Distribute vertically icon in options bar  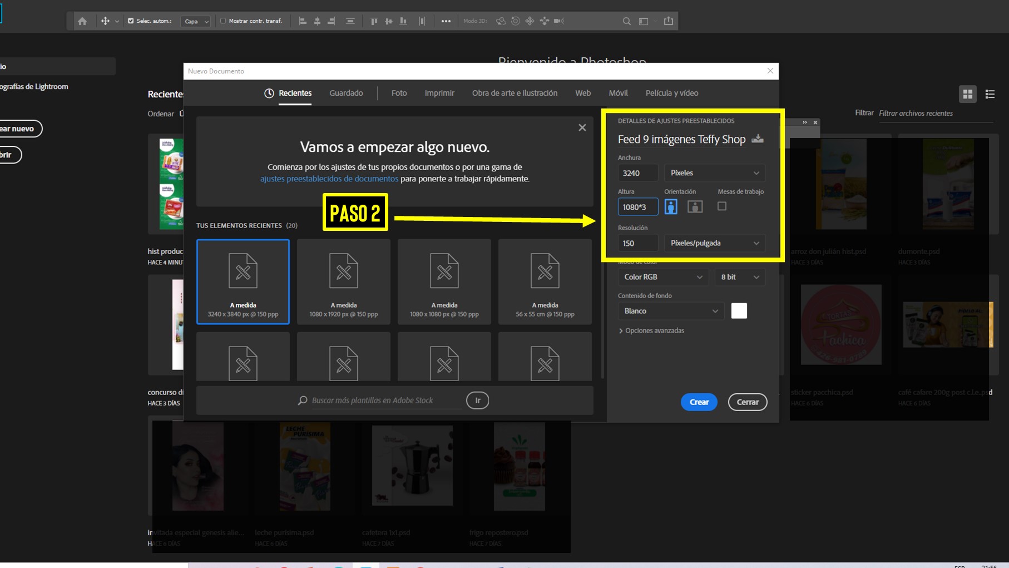[x=350, y=21]
